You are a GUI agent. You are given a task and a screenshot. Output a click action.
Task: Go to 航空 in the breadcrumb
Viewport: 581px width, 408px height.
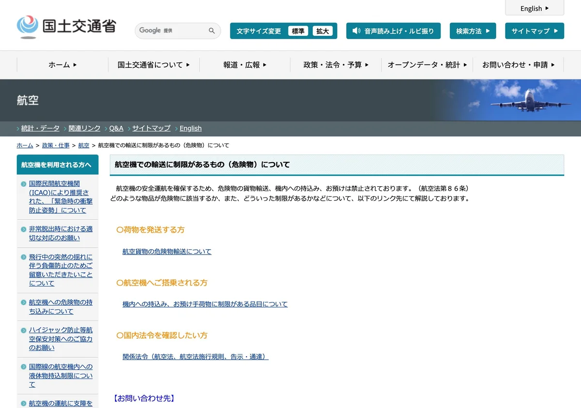pos(84,145)
